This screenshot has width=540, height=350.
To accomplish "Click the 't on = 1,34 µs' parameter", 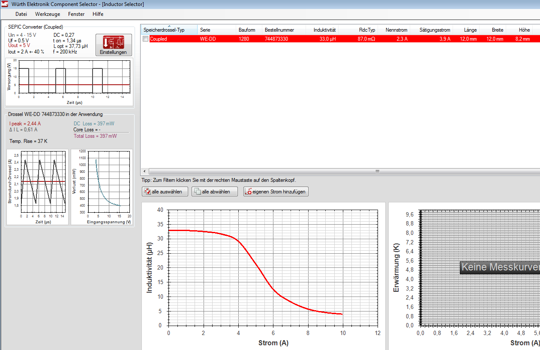I will coord(67,41).
